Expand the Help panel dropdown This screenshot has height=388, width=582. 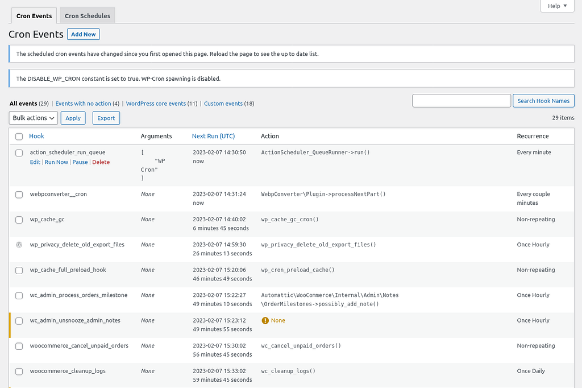click(x=557, y=6)
